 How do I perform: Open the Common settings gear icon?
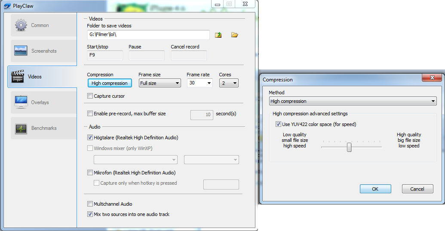tap(21, 25)
